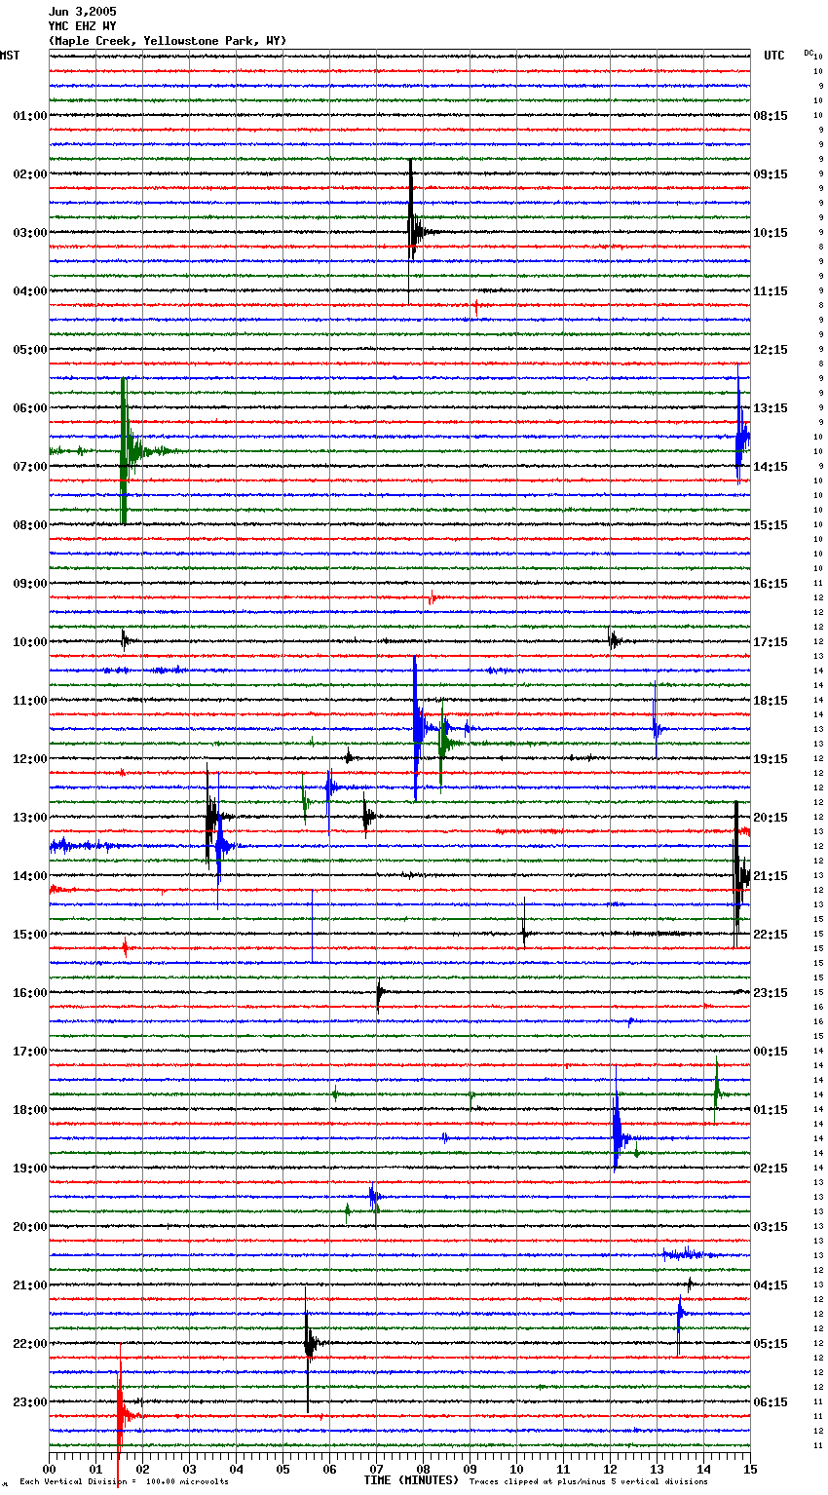This screenshot has height=1495, width=828.
Task: Click the 12 minute tick label on bottom axis
Action: click(x=610, y=1469)
